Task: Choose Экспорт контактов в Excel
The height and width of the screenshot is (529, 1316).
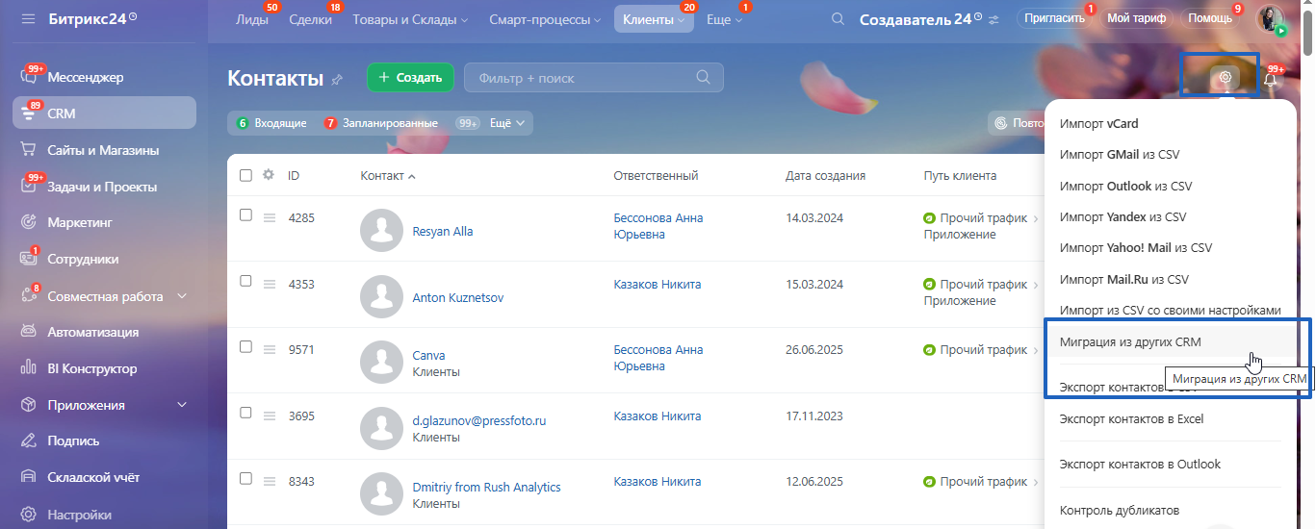Action: click(x=1130, y=418)
